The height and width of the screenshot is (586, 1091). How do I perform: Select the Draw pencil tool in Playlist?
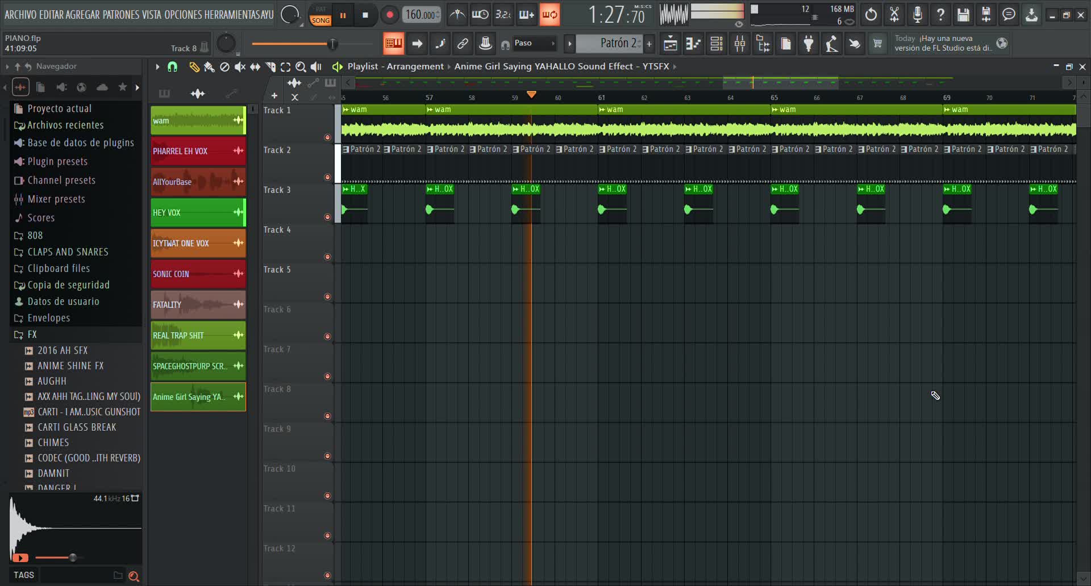[x=194, y=67]
